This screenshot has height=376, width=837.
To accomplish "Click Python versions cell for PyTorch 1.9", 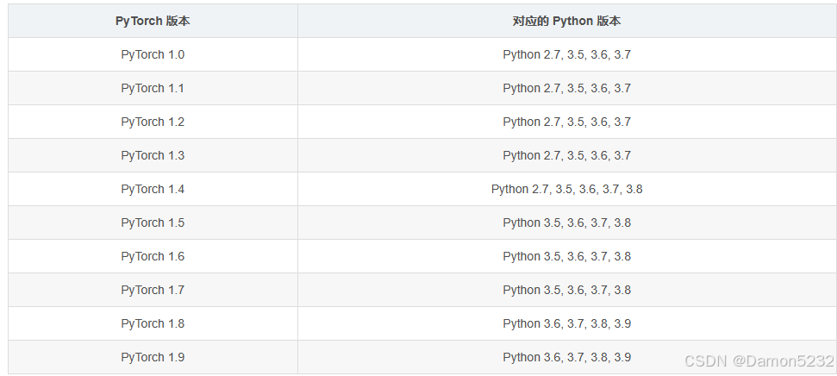I will 566,357.
